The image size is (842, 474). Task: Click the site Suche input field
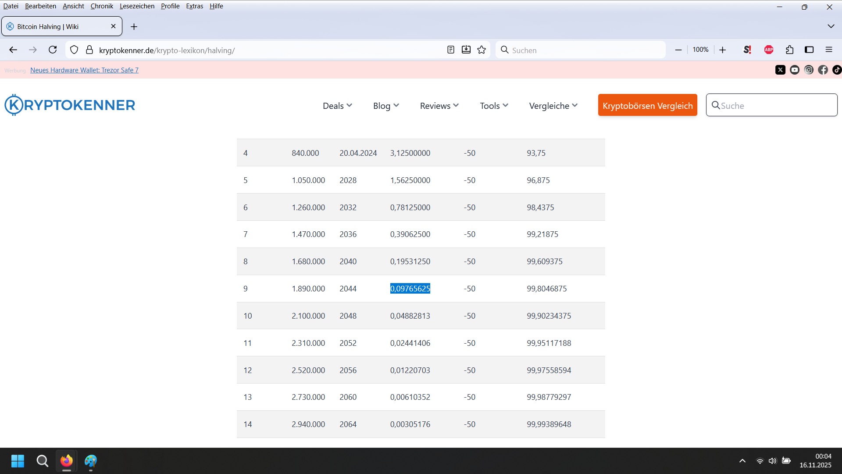776,105
